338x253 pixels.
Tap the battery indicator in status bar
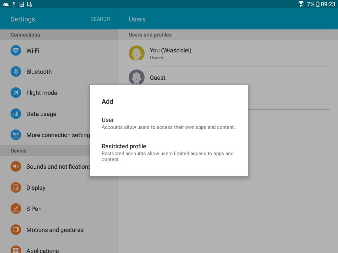tap(318, 4)
